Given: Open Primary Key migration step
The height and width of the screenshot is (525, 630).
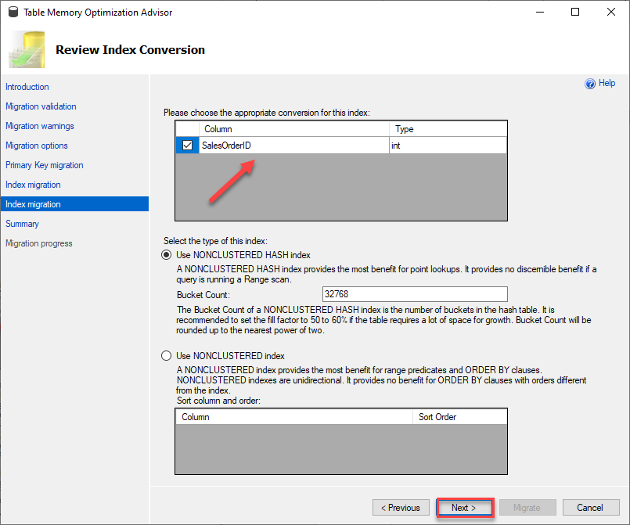Looking at the screenshot, I should pos(44,165).
